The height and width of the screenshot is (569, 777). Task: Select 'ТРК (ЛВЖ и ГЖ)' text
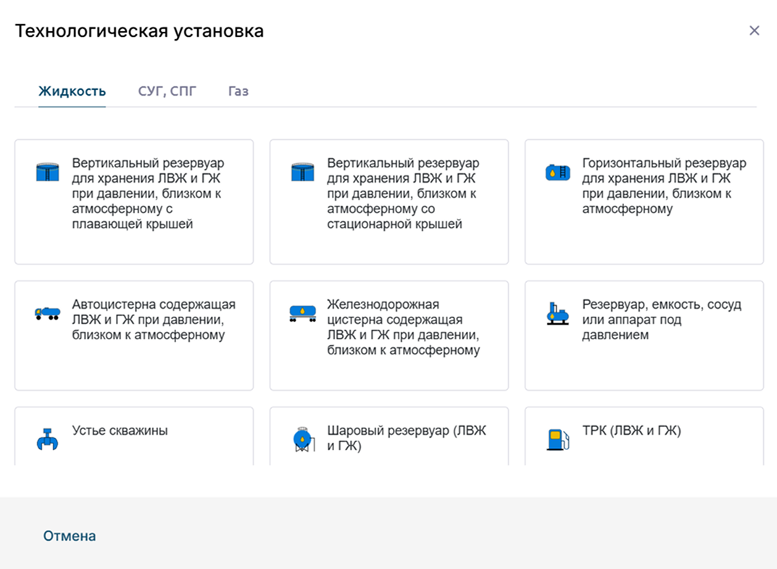(x=631, y=431)
